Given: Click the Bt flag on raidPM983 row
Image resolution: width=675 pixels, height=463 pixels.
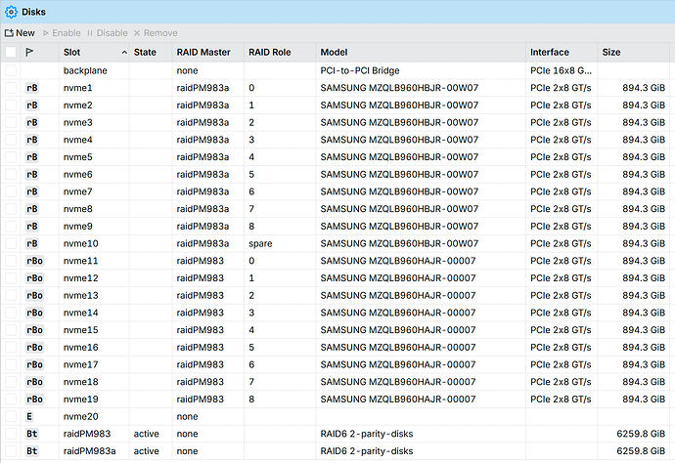Looking at the screenshot, I should coord(32,434).
